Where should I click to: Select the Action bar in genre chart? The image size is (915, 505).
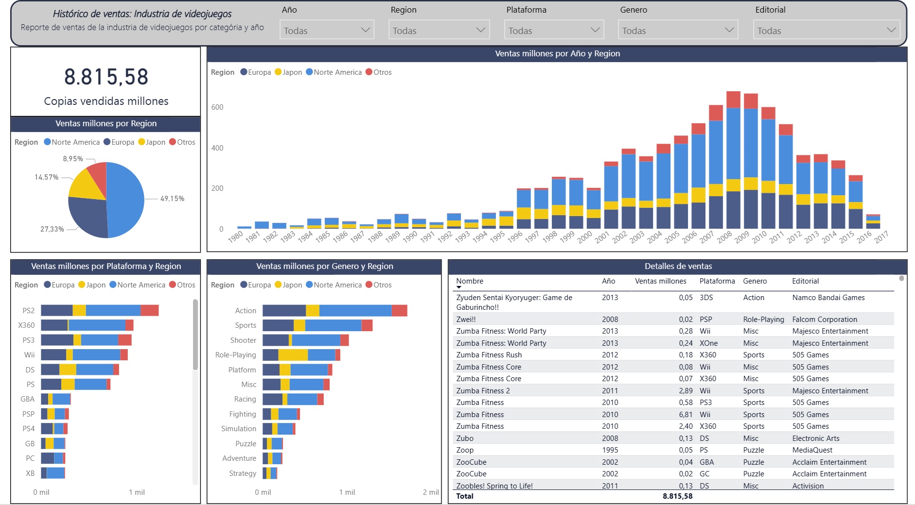click(334, 310)
